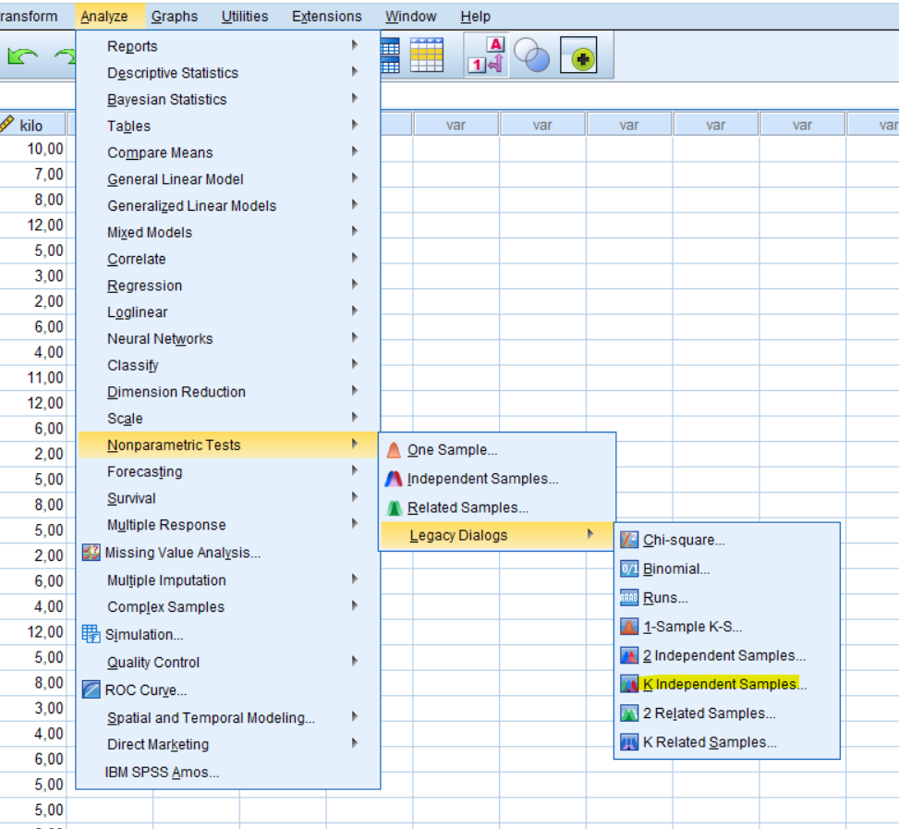Image resolution: width=899 pixels, height=829 pixels.
Task: Open the Graphs menu
Action: click(175, 17)
